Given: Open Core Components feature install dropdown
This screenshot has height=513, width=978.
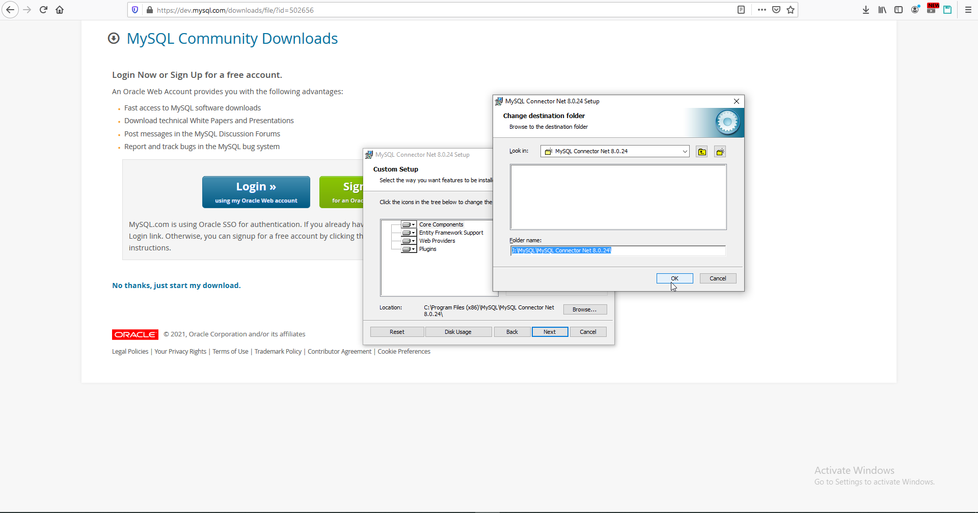Looking at the screenshot, I should point(409,224).
